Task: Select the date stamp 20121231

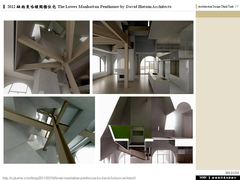Action: click(x=232, y=173)
